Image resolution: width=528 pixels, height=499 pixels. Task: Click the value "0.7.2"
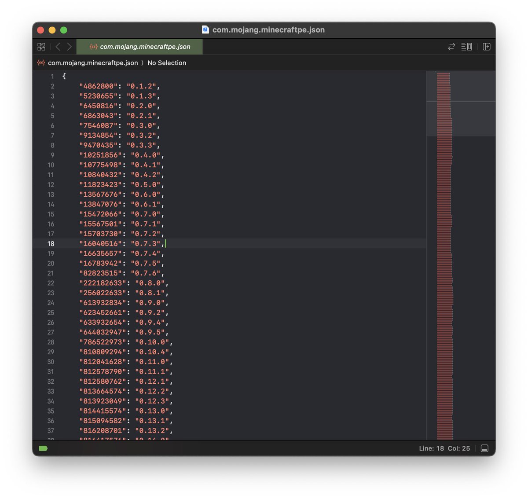point(146,234)
